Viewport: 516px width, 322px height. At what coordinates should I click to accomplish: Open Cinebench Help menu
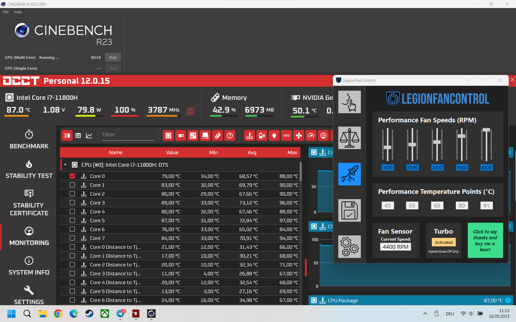(18, 12)
